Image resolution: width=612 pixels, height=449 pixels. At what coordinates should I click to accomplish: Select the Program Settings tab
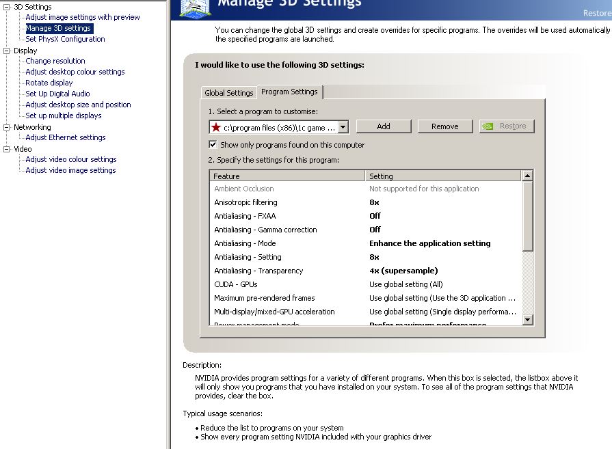pos(290,92)
